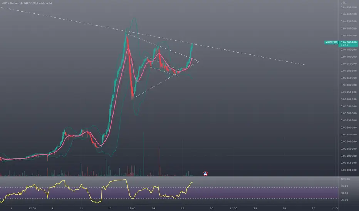The image size is (359, 211).
Task: Click the current price tag 0.04200800
Action: (349, 43)
